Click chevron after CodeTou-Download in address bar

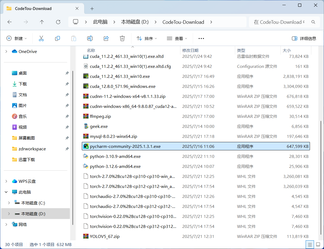tap(211, 22)
